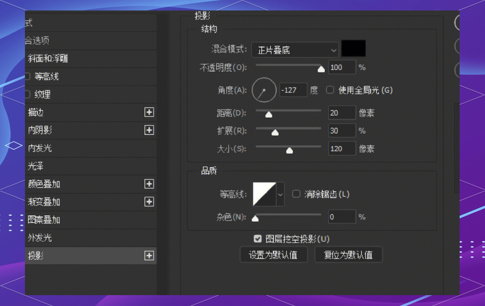
Task: Open the 混合模式 dropdown showing 正片叠底
Action: coord(295,50)
